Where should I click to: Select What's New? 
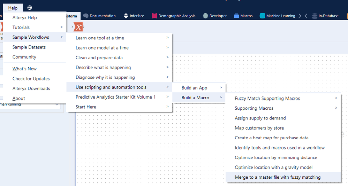35,69
